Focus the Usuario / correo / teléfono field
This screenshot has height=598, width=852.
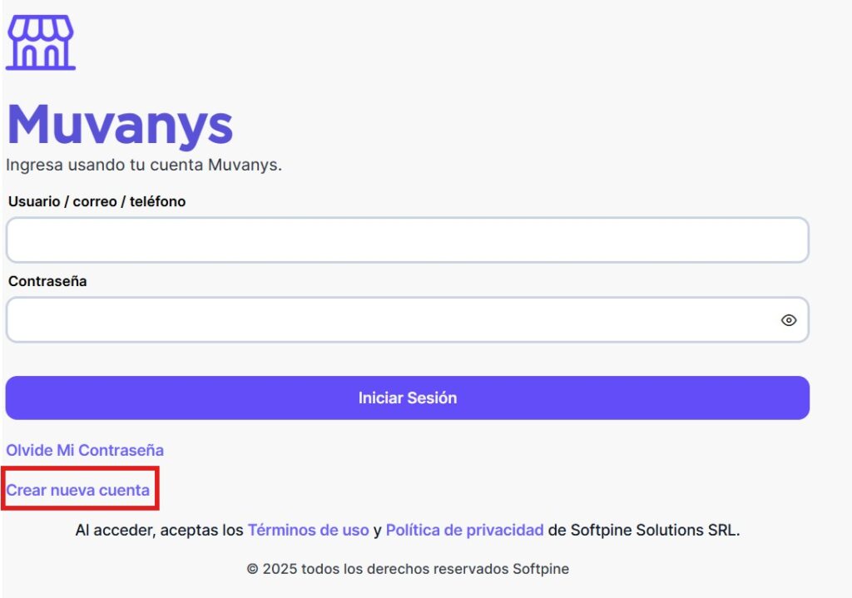[x=407, y=240]
